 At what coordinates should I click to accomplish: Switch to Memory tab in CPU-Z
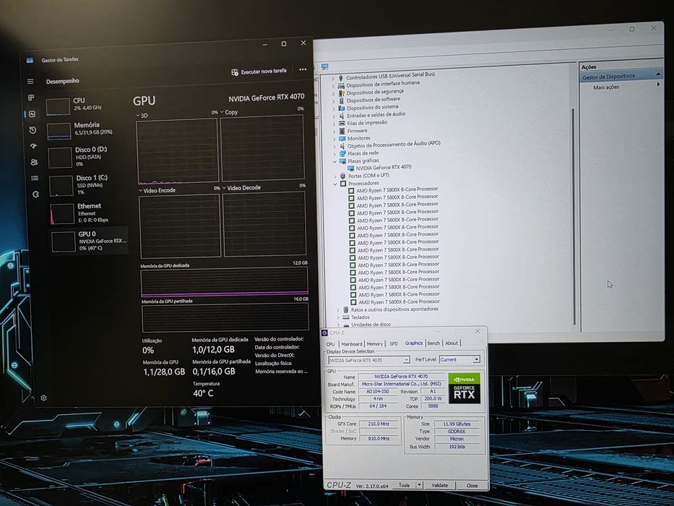point(374,344)
